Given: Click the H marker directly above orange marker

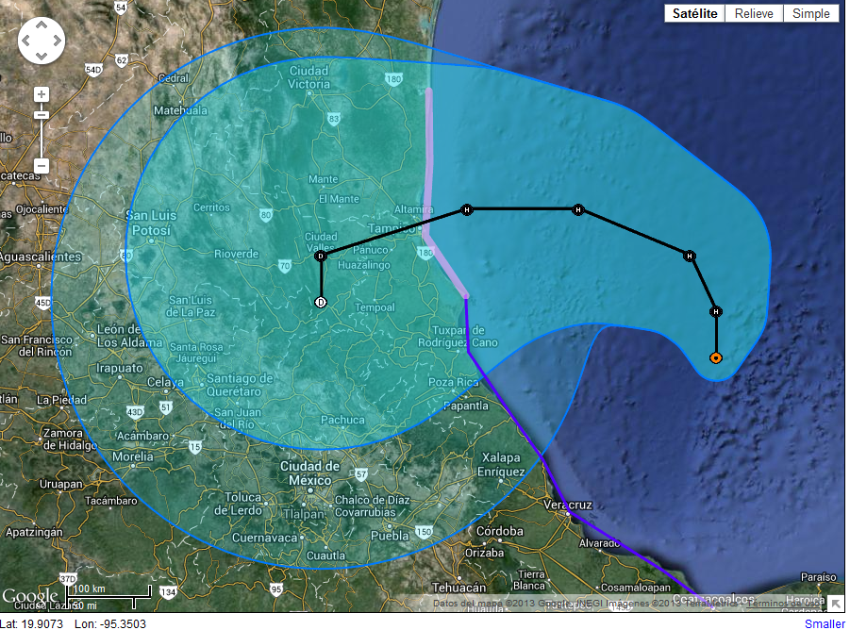Looking at the screenshot, I should pos(716,311).
